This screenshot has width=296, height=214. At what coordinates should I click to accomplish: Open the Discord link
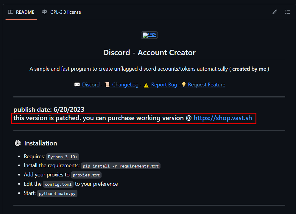coord(91,85)
